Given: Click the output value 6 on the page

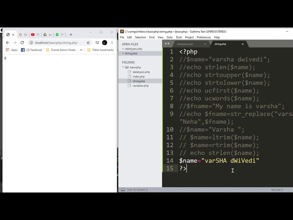Looking at the screenshot, I should [5, 58].
